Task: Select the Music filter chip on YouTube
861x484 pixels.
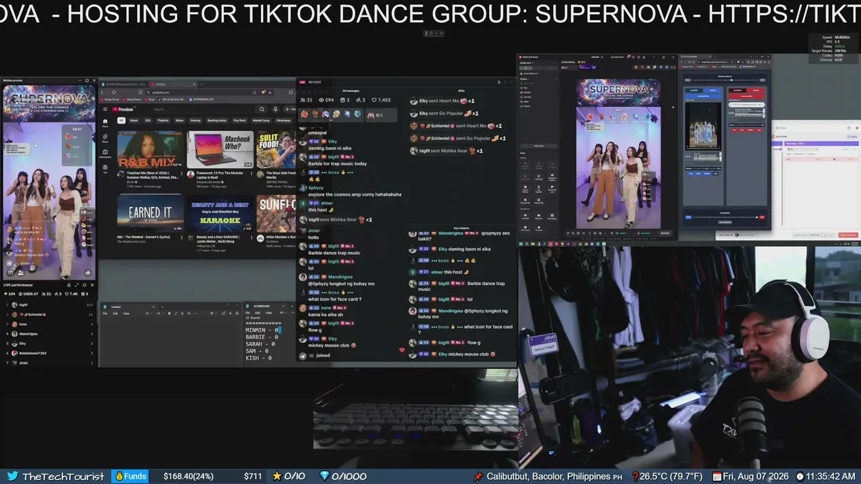Action: pyautogui.click(x=134, y=120)
